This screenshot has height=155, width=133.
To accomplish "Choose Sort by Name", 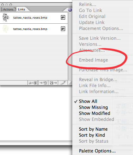I will coord(93,129).
